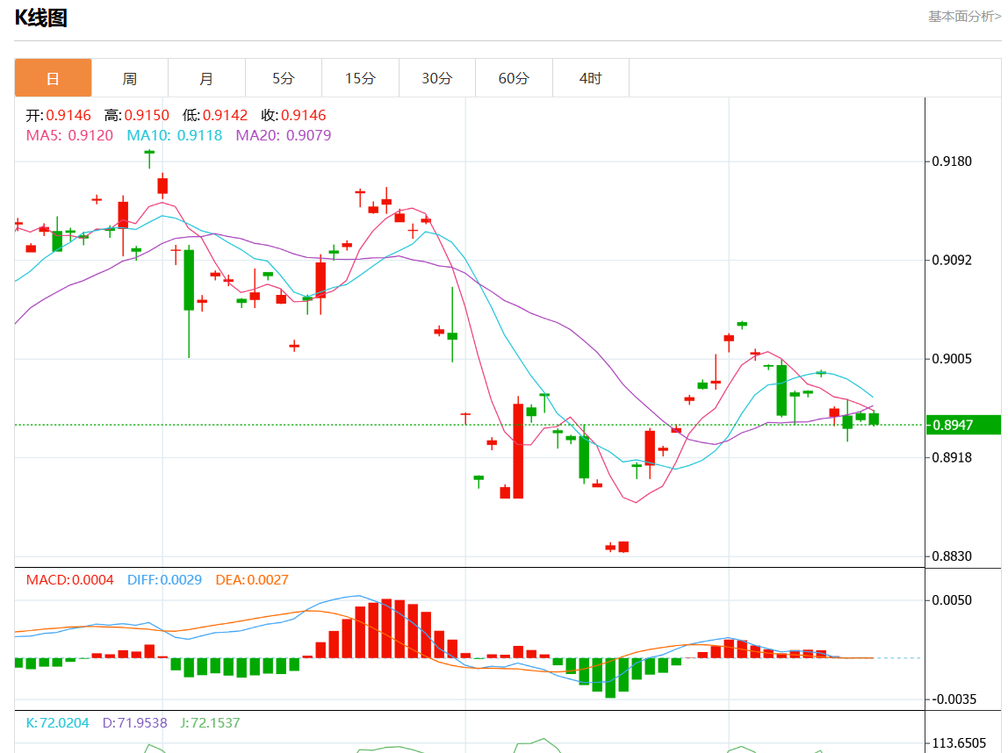The height and width of the screenshot is (753, 1008).
Task: Click the 0.0050 MACD axis label
Action: [952, 600]
